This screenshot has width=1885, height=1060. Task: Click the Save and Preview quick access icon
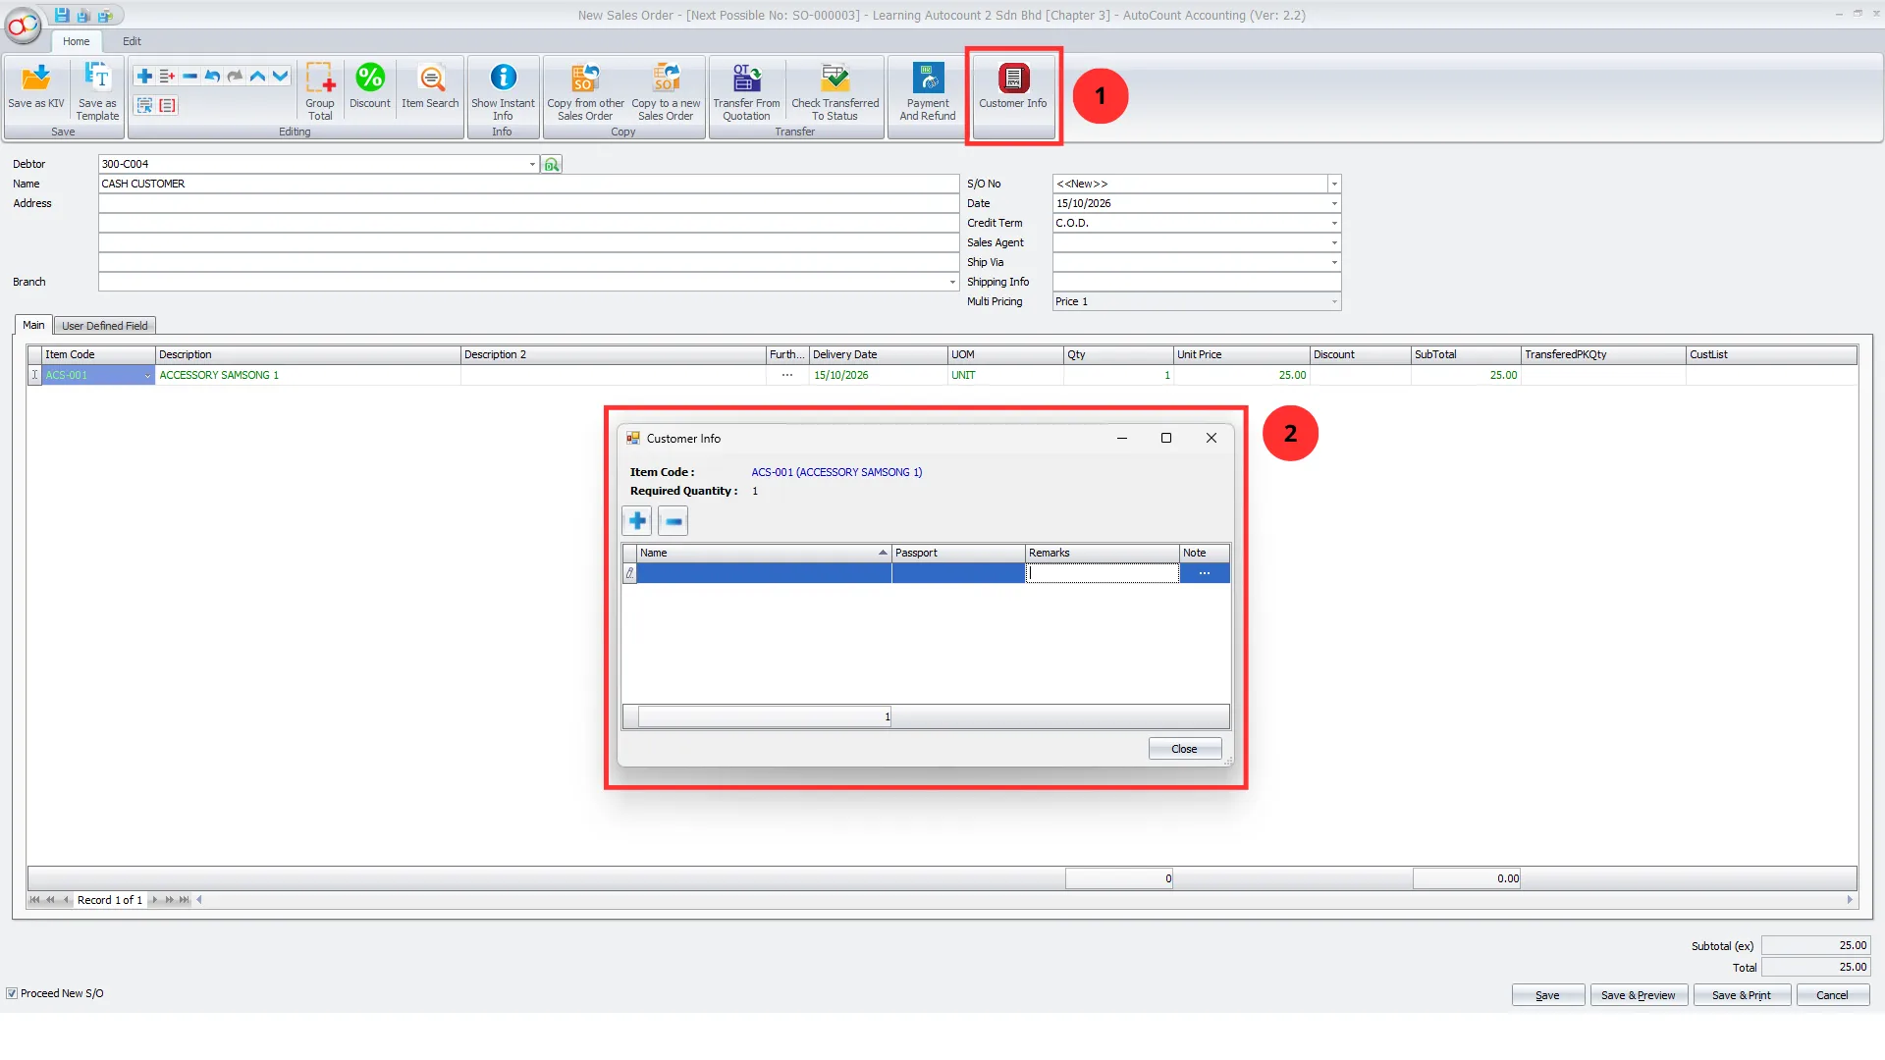pyautogui.click(x=83, y=16)
